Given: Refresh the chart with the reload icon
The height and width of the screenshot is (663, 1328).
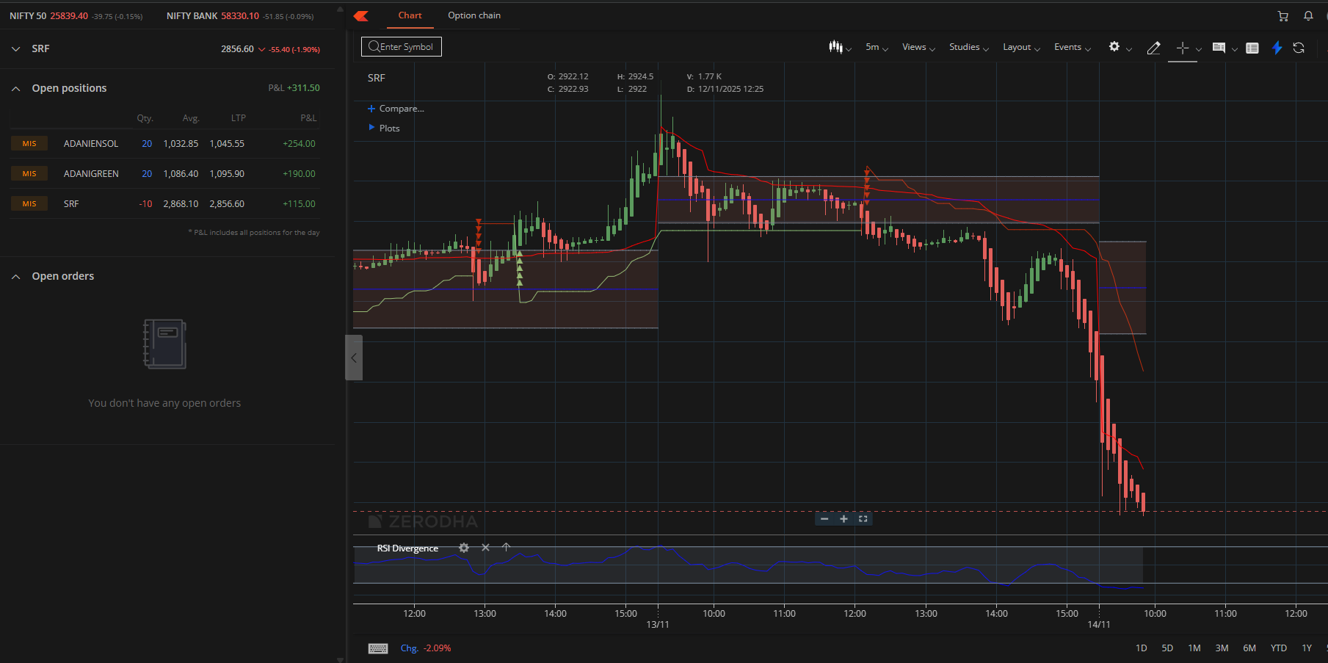Looking at the screenshot, I should click(x=1299, y=48).
